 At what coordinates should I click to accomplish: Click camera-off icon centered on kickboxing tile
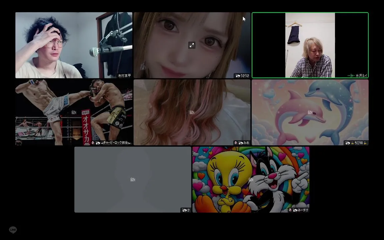(74, 112)
